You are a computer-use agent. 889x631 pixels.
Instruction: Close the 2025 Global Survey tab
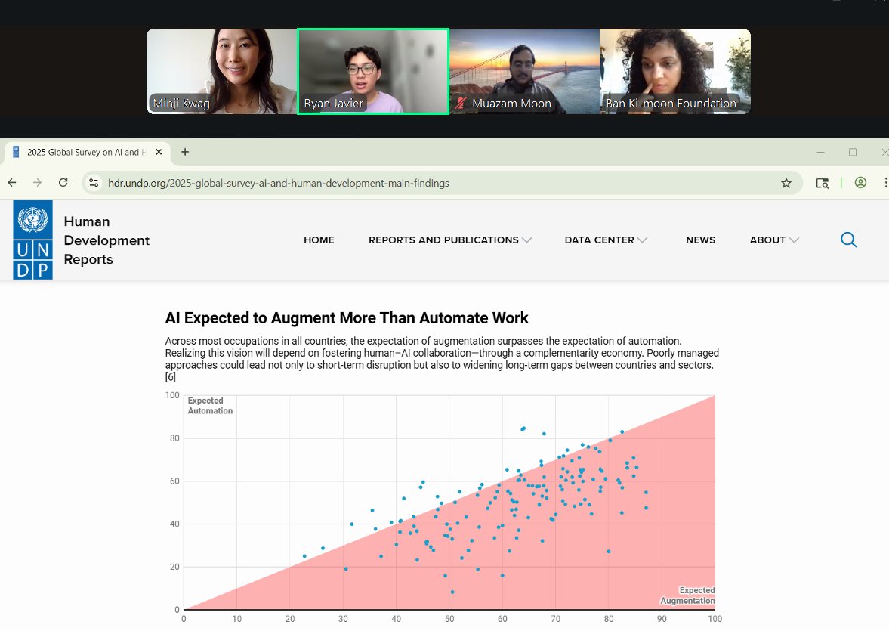pyautogui.click(x=159, y=152)
